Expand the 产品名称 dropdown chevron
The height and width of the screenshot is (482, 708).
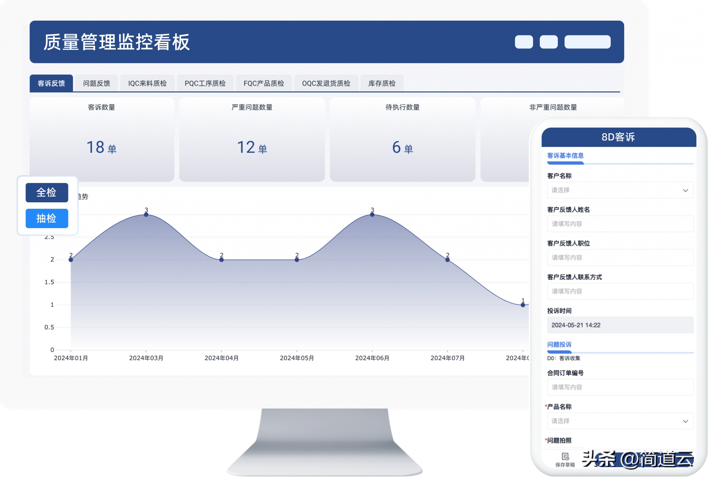pos(685,421)
